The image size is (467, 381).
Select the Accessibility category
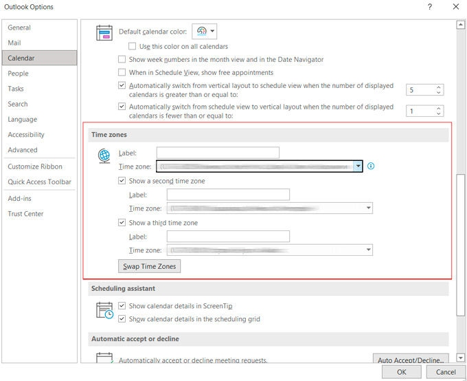point(39,135)
